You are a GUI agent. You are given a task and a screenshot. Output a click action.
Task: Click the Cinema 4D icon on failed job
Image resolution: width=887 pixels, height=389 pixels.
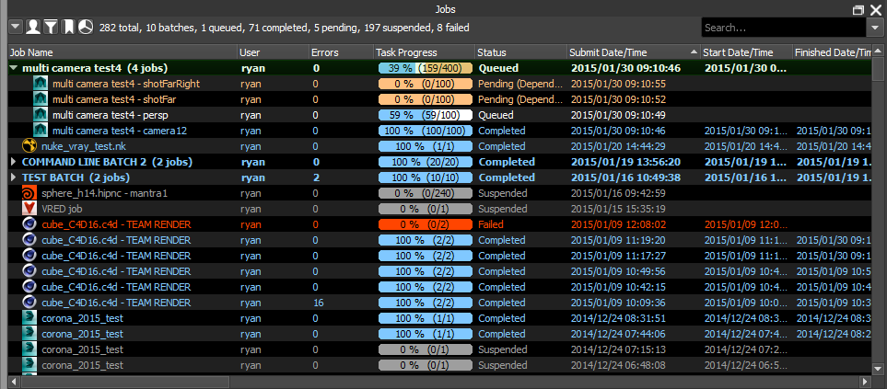[x=29, y=224]
